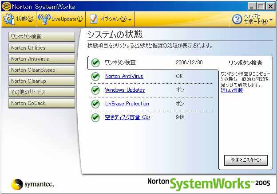277x194 pixels.
Task: Click the 今すぐにスキャン button
Action: click(x=246, y=160)
